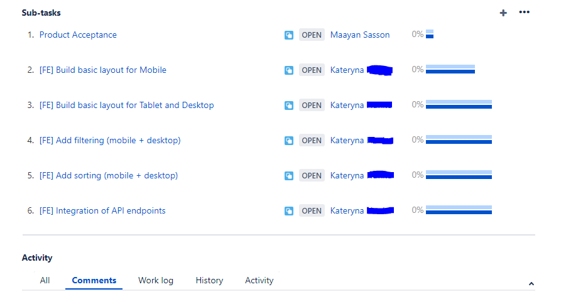Viewport: 588px width, 304px height.
Task: Click 0% value of Product Acceptance
Action: tap(418, 34)
